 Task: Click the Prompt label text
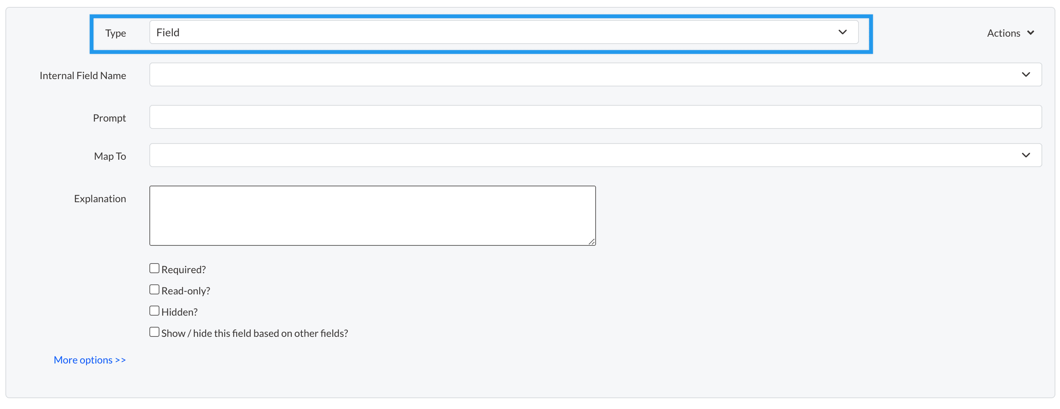point(109,118)
